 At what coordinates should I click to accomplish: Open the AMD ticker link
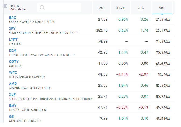coord(13,84)
